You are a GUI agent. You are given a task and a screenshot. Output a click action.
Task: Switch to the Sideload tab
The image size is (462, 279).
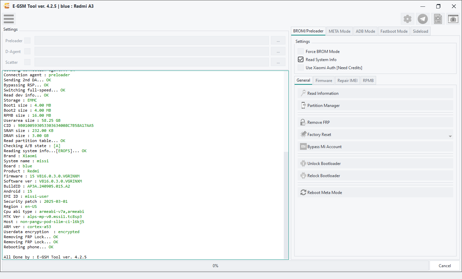coord(420,31)
